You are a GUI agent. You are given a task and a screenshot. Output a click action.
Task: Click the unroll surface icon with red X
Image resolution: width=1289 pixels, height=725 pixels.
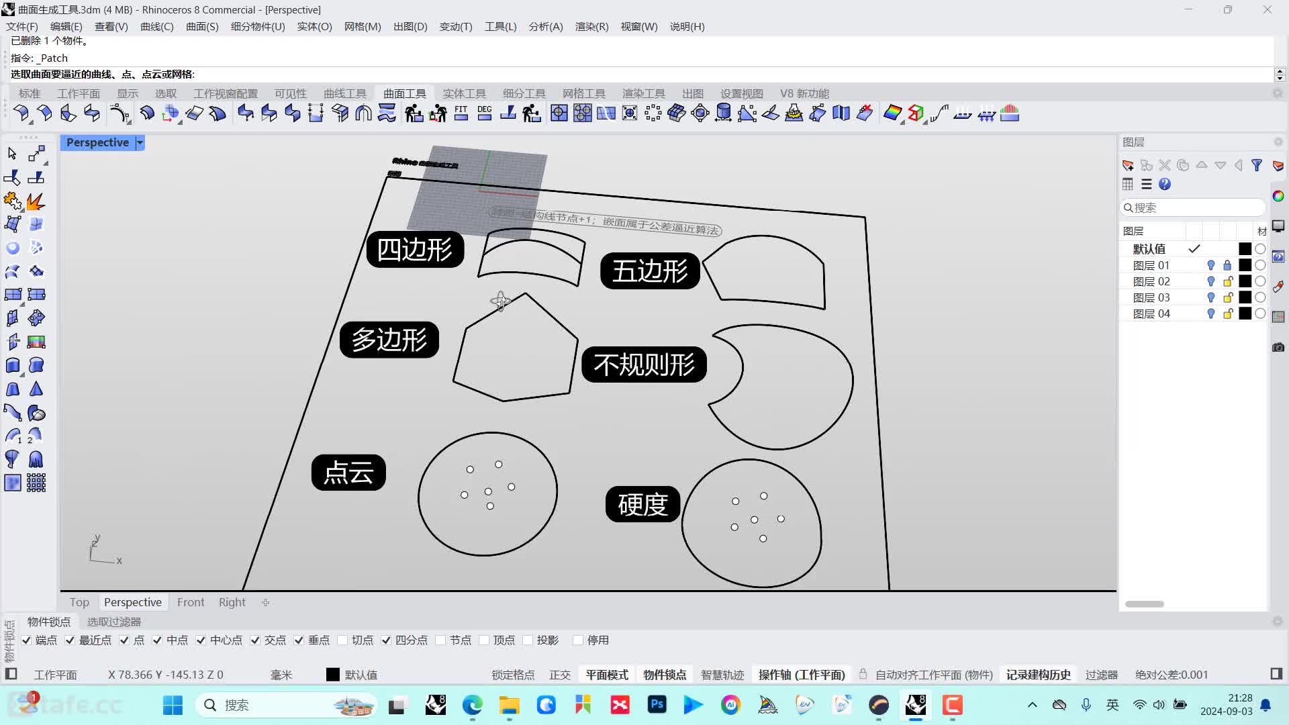click(864, 113)
